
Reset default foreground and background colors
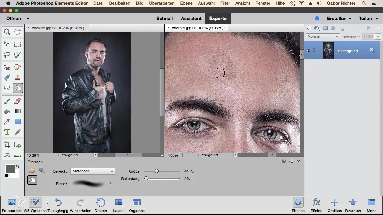coord(7,176)
